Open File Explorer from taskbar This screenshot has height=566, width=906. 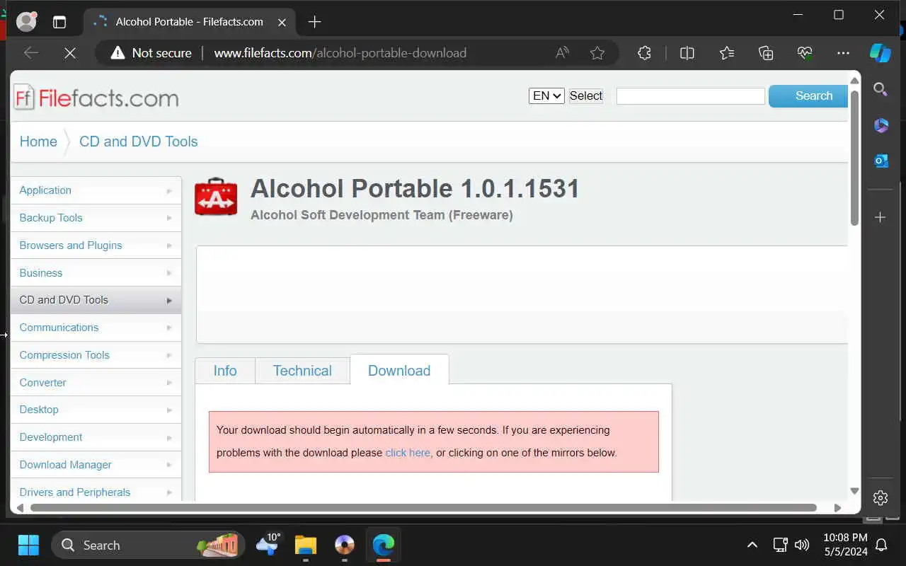(306, 545)
